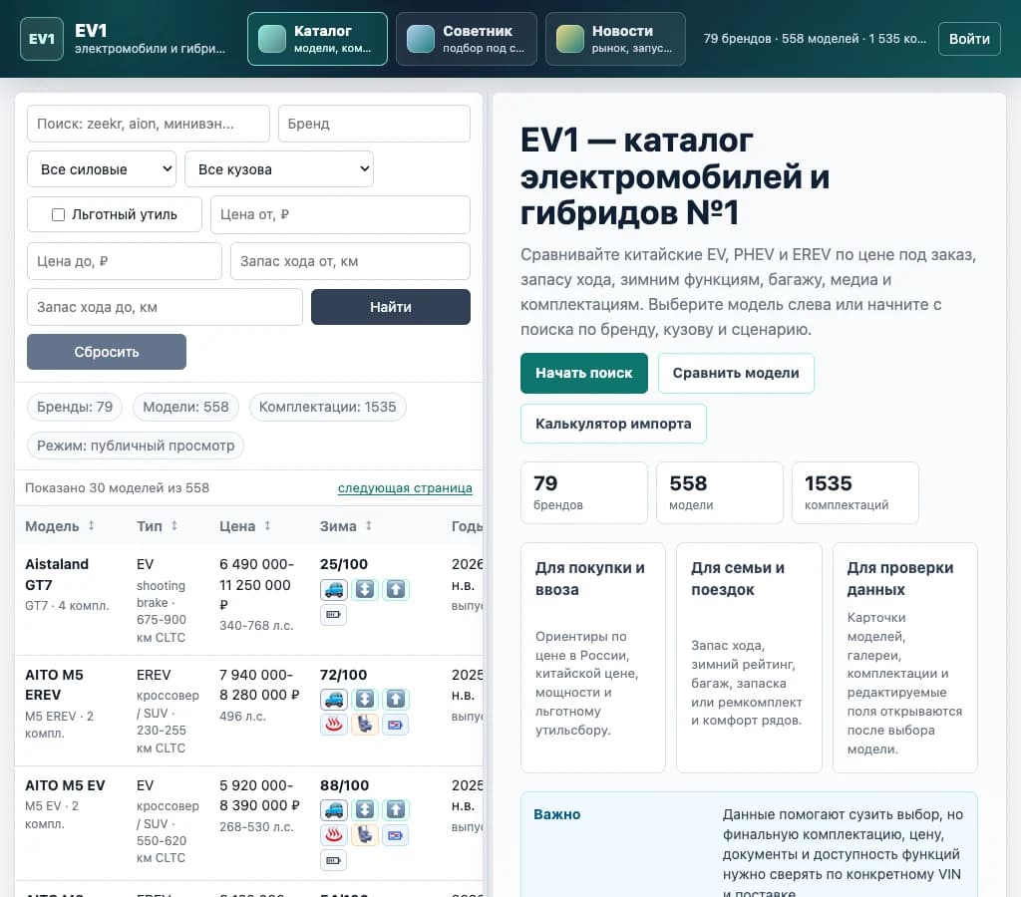Focus the Цена от price field

[341, 215]
